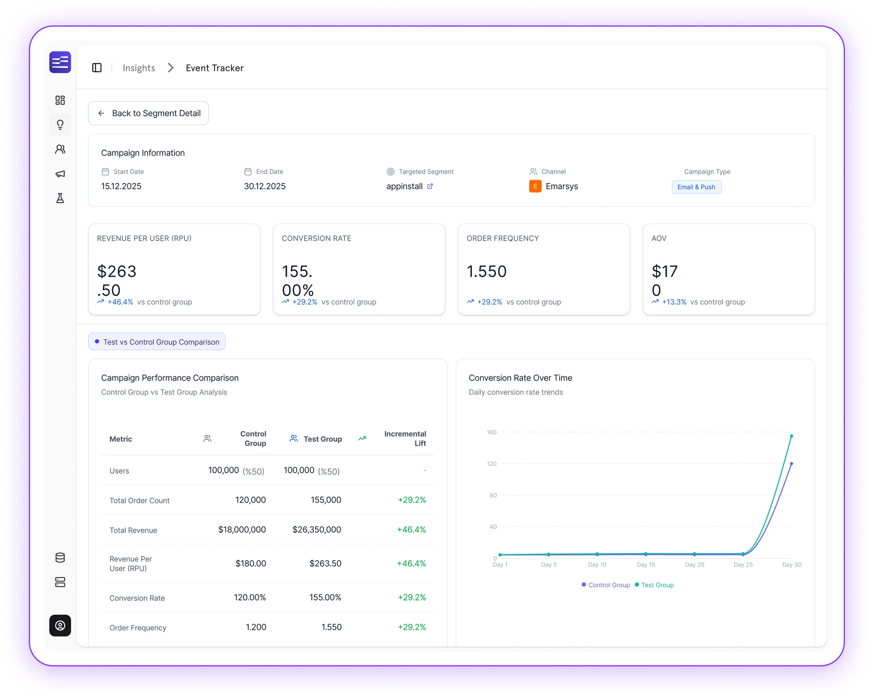Open the dashboard grid icon in sidebar
The width and height of the screenshot is (874, 699).
60,100
